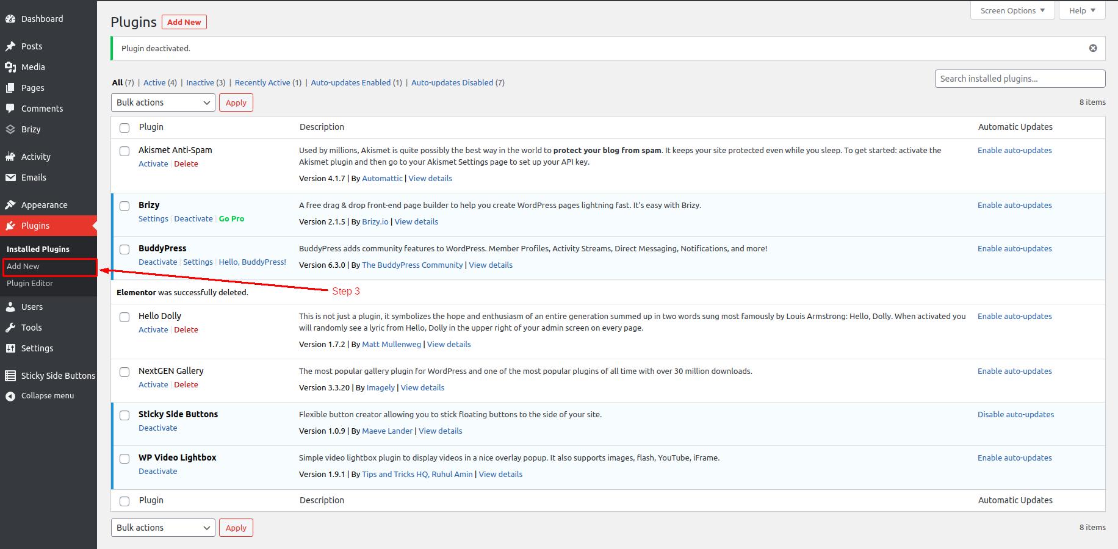1118x549 pixels.
Task: Open Plugin Editor in submenu
Action: (x=30, y=284)
